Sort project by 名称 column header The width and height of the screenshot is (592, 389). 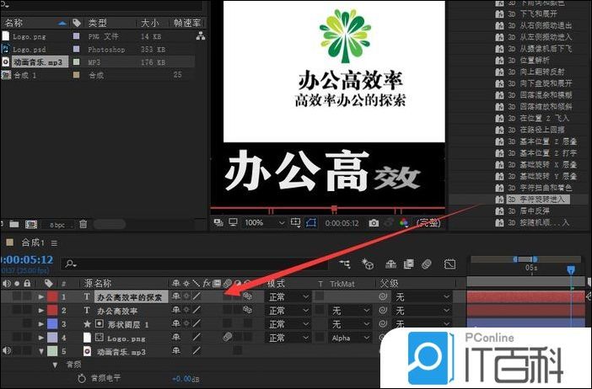pyautogui.click(x=13, y=23)
